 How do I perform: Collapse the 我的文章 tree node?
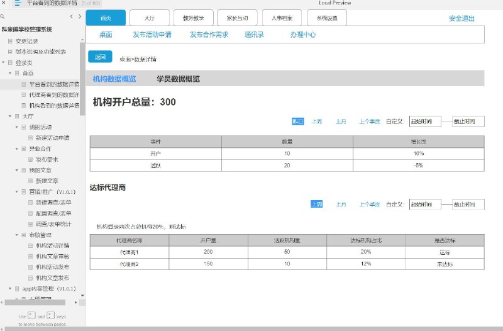pyautogui.click(x=17, y=170)
